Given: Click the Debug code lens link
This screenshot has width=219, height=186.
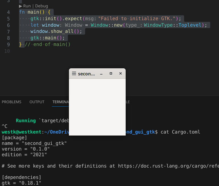Looking at the screenshot, I should (41, 6).
